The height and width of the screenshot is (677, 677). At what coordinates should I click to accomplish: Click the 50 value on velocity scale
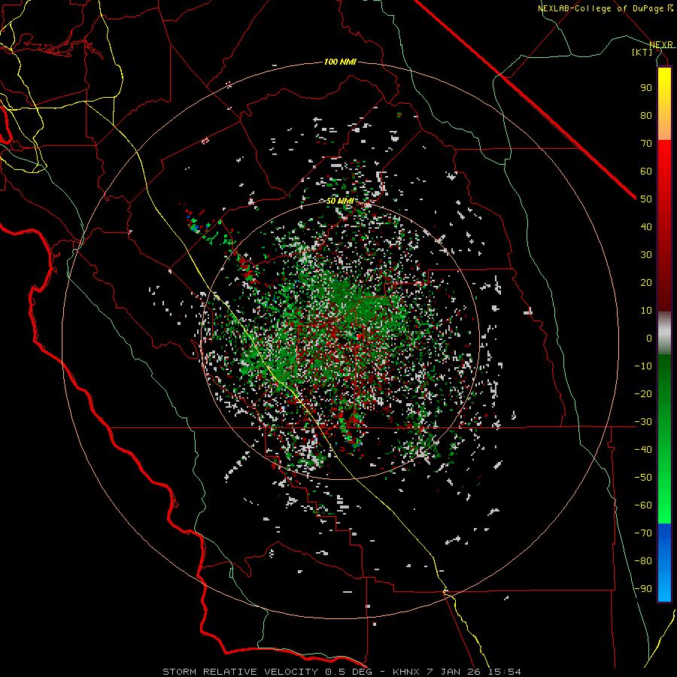[x=646, y=199]
